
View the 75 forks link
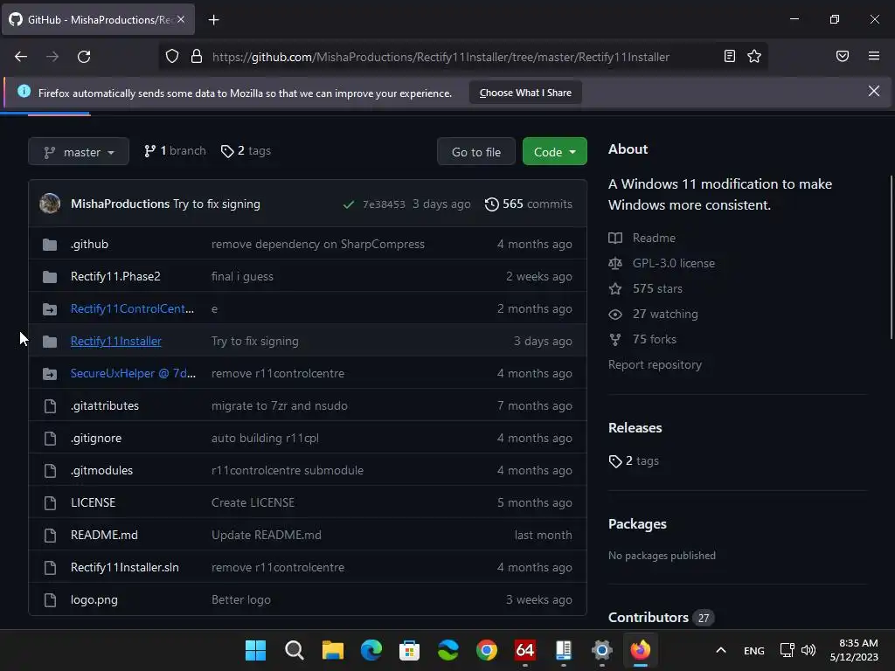coord(654,340)
